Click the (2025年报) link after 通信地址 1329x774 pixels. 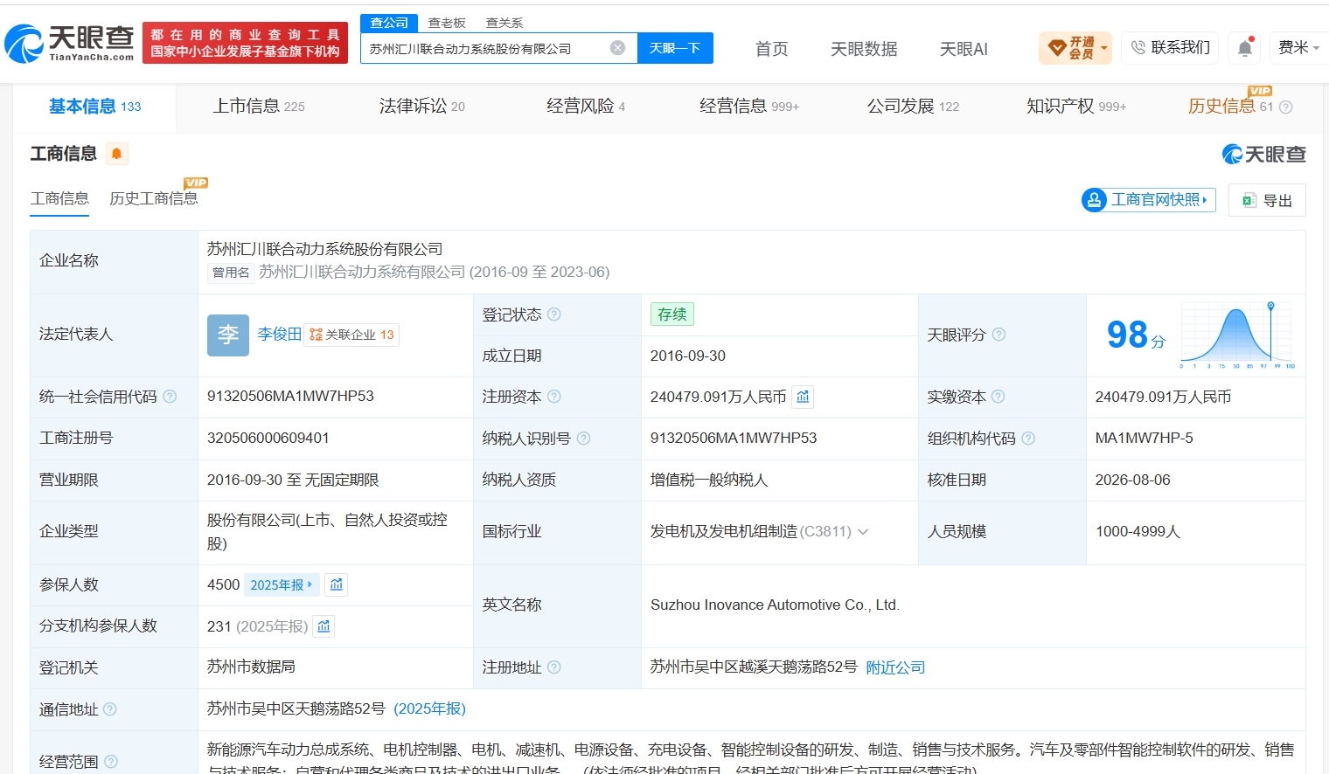click(430, 709)
